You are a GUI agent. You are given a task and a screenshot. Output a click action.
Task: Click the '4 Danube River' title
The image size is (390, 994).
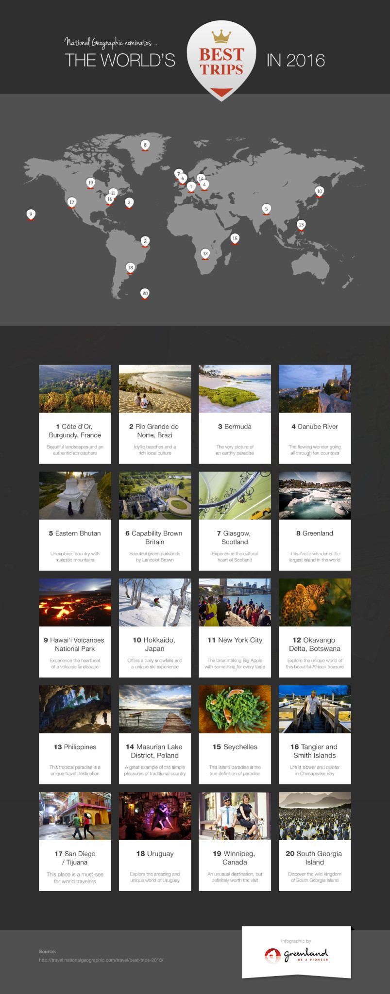315,427
